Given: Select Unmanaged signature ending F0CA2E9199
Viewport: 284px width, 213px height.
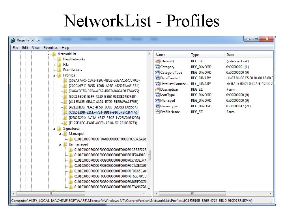Looking at the screenshot, I should pyautogui.click(x=110, y=166).
